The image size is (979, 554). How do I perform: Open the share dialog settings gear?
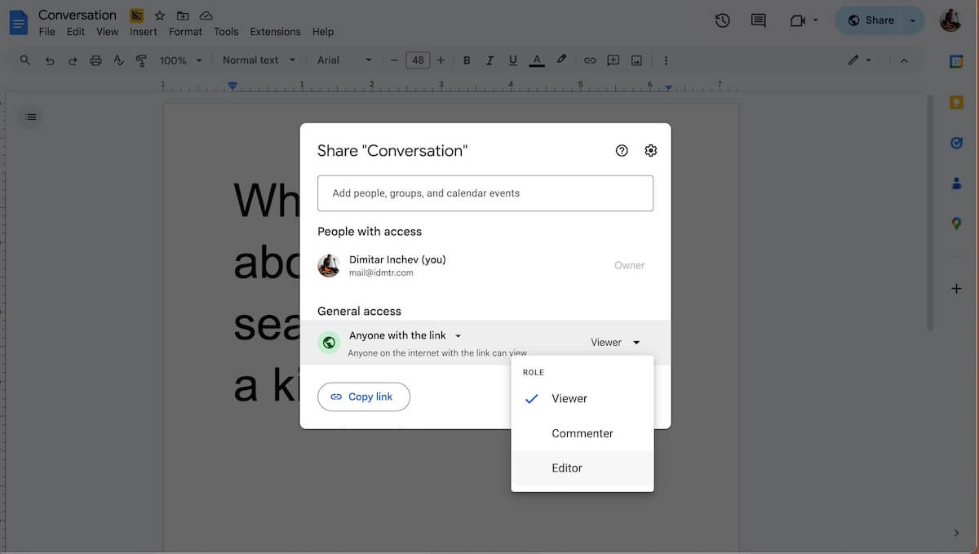point(650,151)
